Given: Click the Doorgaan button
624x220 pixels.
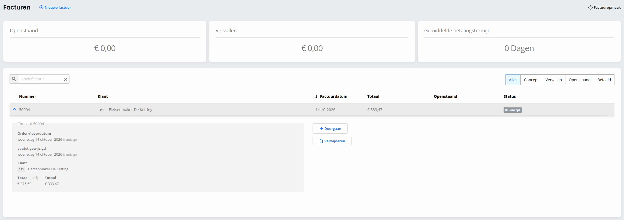Looking at the screenshot, I should [x=330, y=128].
